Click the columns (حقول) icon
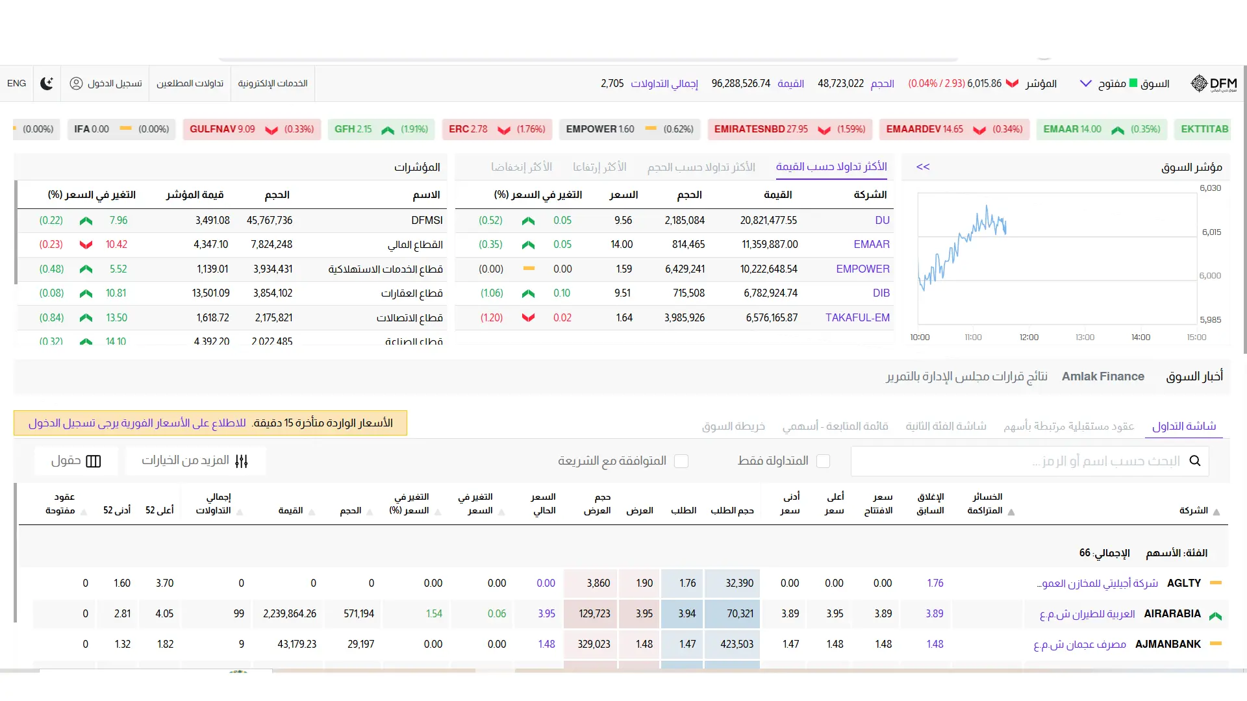Viewport: 1247px width, 701px height. pos(94,461)
